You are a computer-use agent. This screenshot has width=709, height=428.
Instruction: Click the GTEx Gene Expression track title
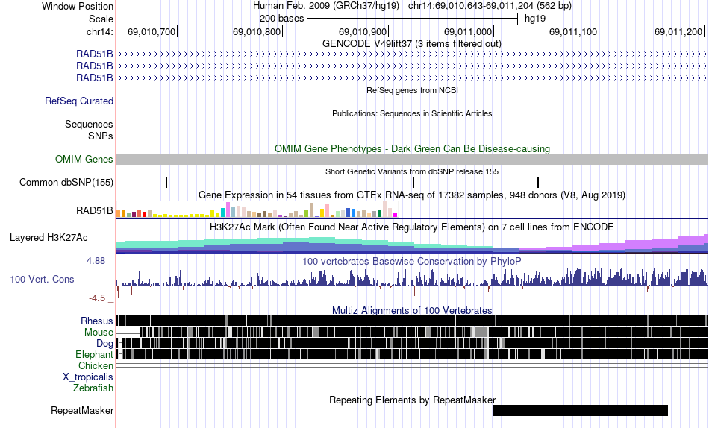click(412, 195)
